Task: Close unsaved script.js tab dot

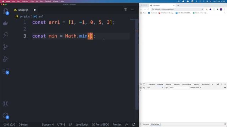Action: (35, 10)
